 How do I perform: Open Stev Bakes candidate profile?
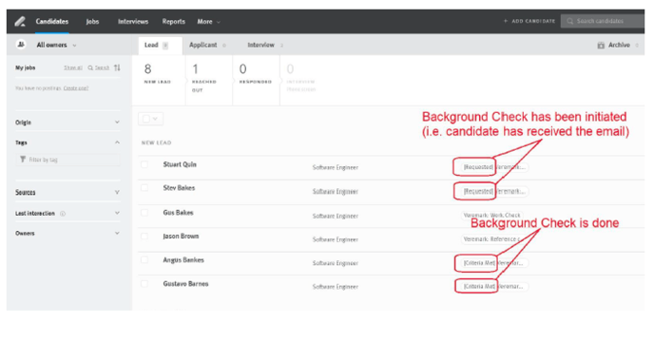179,188
